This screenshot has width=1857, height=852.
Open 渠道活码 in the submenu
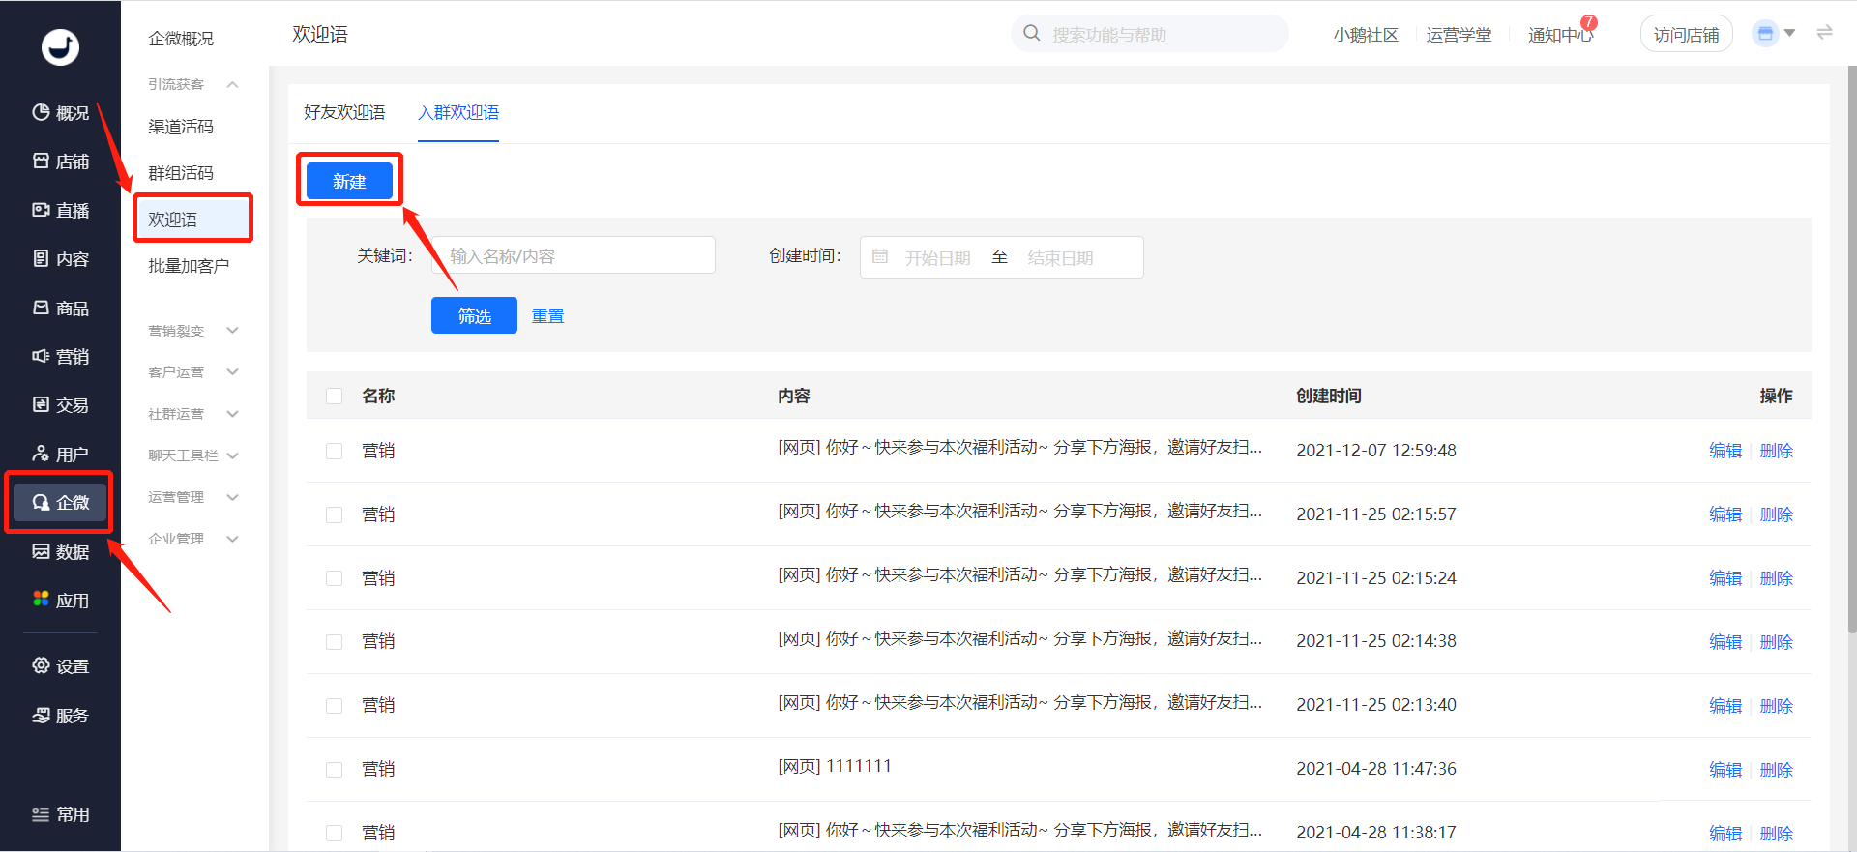(181, 127)
